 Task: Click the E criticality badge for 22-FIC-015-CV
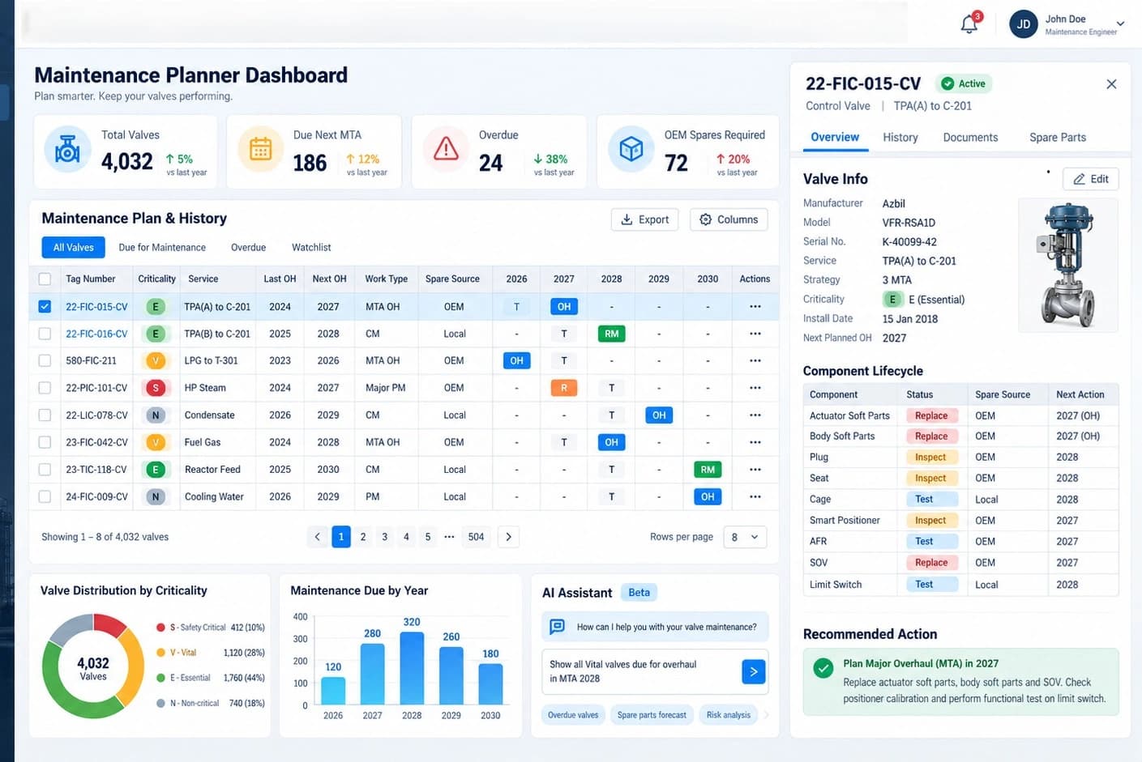pyautogui.click(x=155, y=307)
